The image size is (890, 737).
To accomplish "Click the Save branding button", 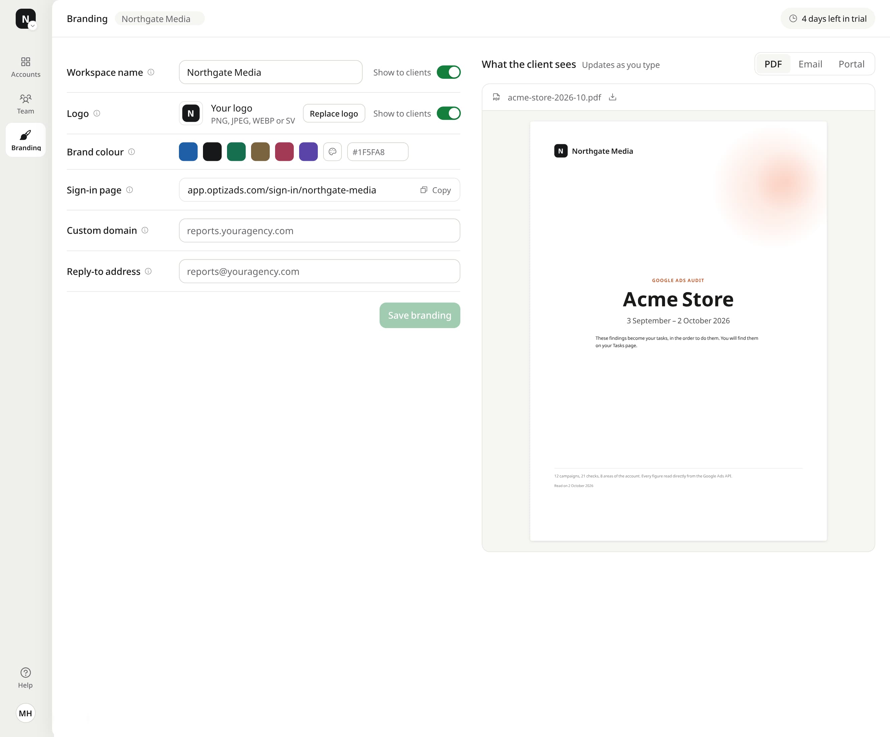I will tap(420, 315).
